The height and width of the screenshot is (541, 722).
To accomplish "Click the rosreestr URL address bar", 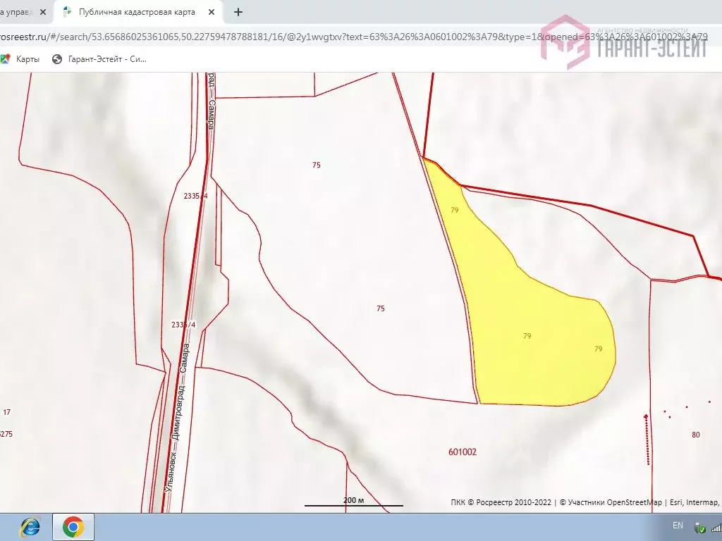I will tap(354, 37).
